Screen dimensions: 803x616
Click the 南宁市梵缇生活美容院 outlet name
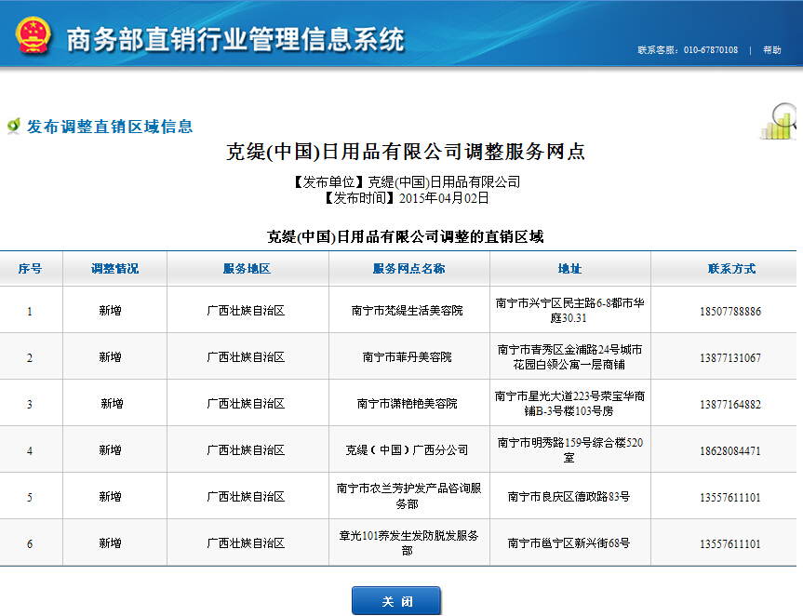pyautogui.click(x=408, y=311)
